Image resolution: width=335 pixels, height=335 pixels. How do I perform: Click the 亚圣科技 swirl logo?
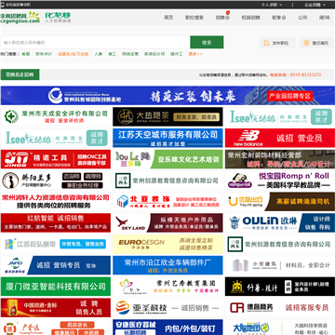[123, 307]
